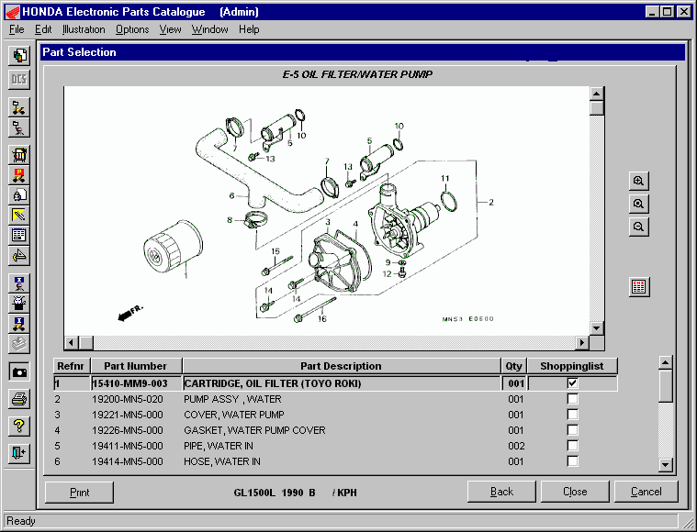The image size is (697, 532).
Task: Click the blue I flag motorcycle icon
Action: click(x=19, y=324)
